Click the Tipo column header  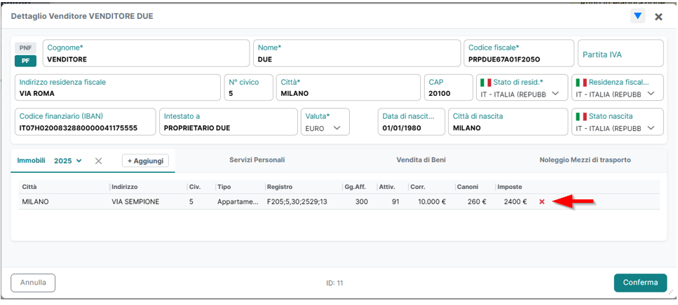[224, 187]
